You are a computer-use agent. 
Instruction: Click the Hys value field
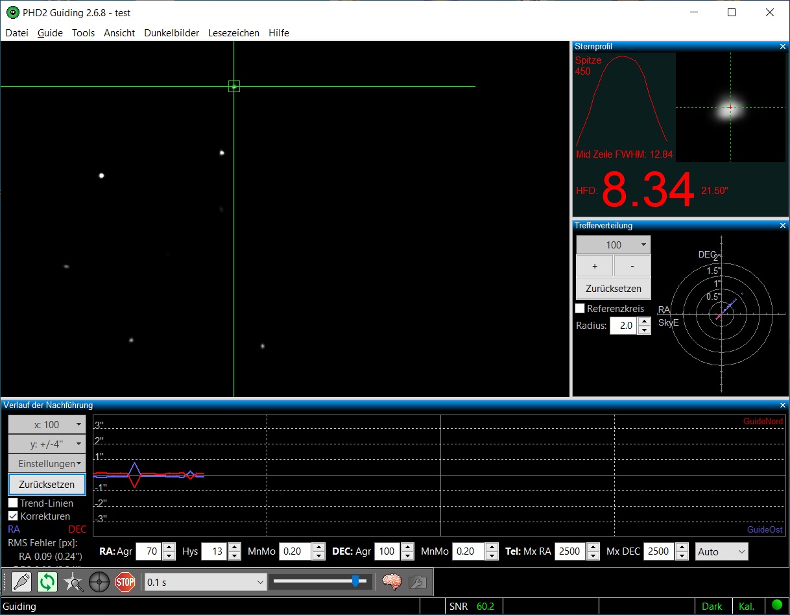coord(214,551)
